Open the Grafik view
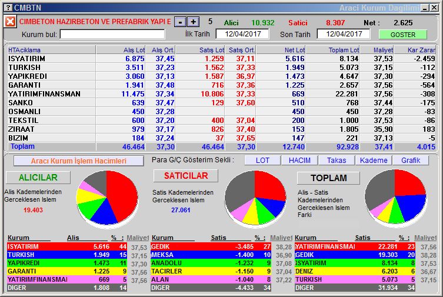Viewport: 443px width, 297px height. tap(411, 161)
